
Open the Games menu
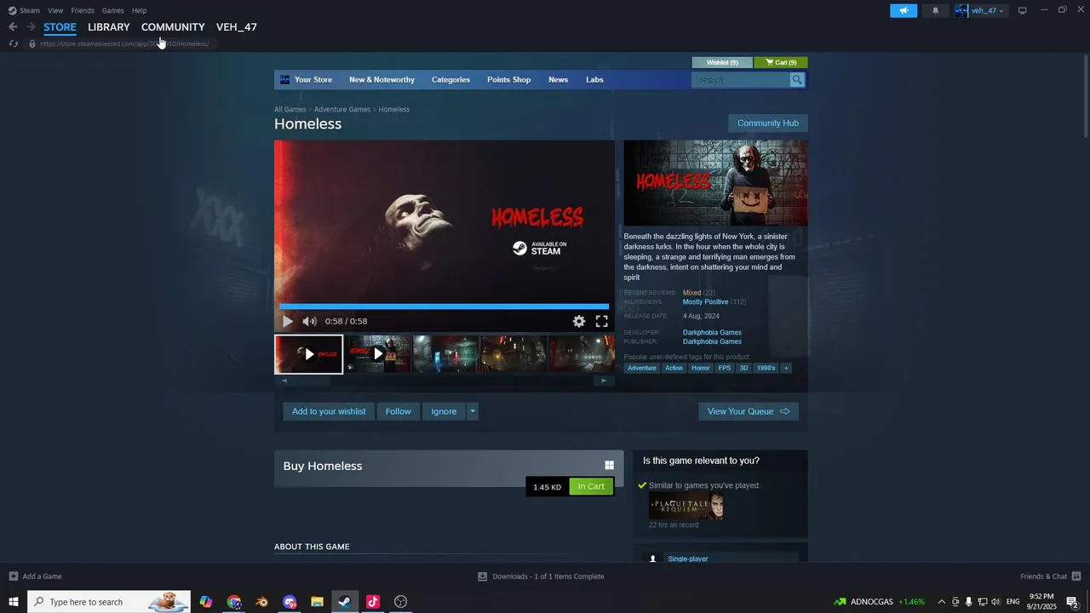[112, 10]
